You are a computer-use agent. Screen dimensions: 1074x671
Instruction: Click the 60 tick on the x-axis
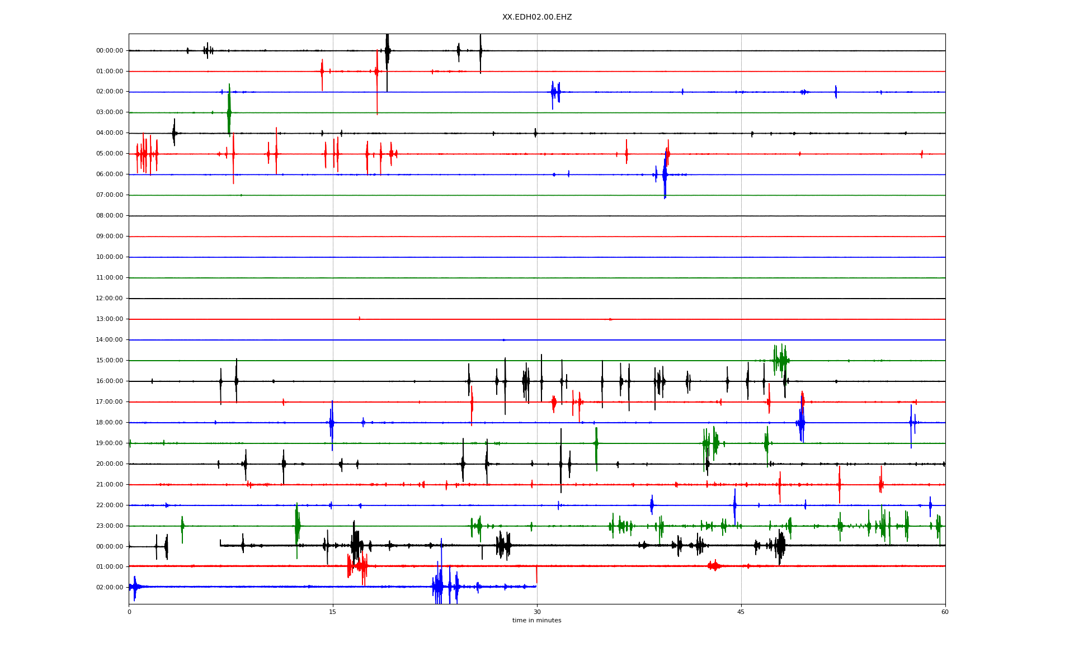tap(945, 612)
